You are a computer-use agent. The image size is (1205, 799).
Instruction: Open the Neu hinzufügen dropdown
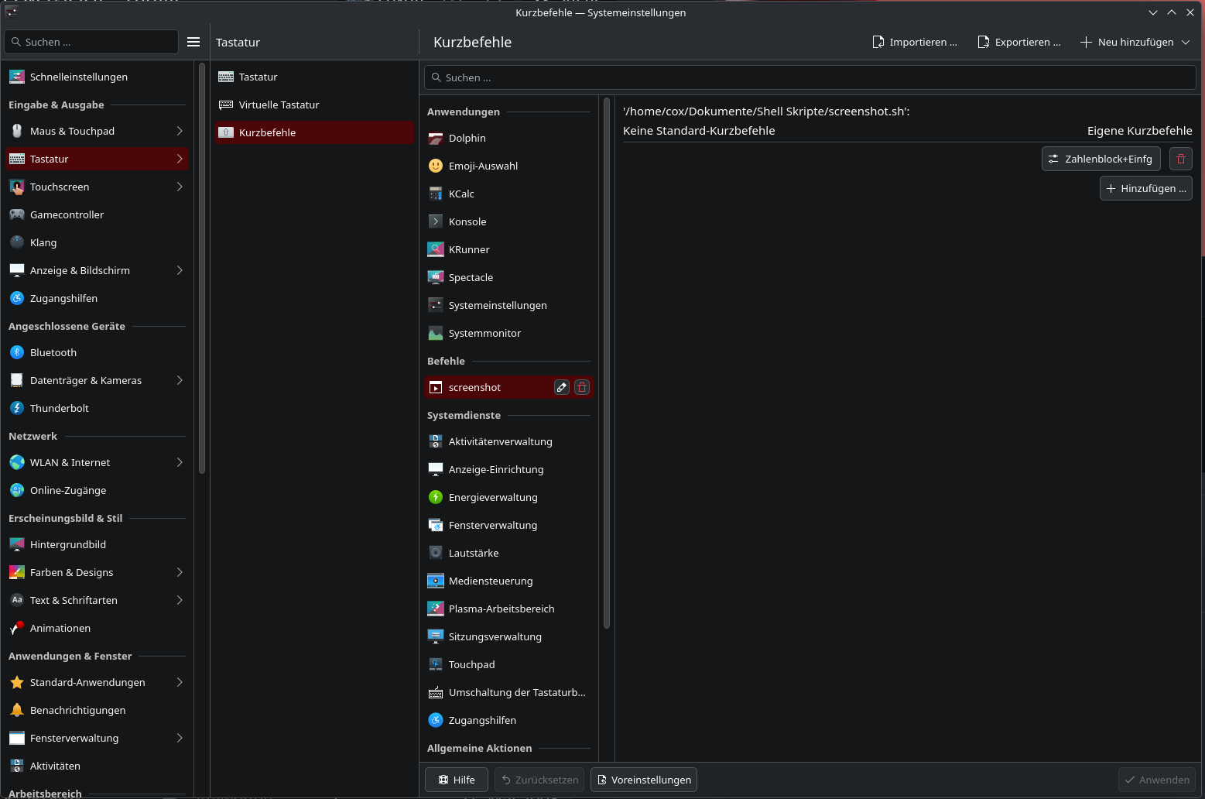tap(1135, 42)
